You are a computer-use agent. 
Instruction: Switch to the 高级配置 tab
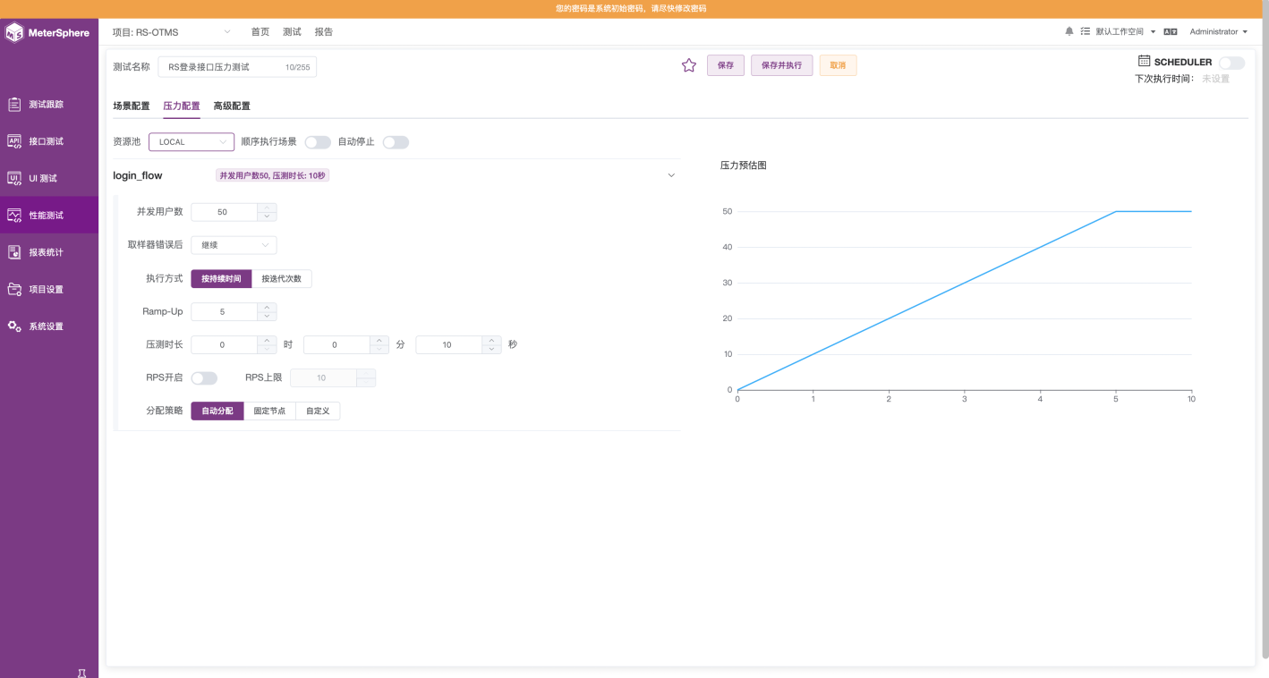click(232, 106)
